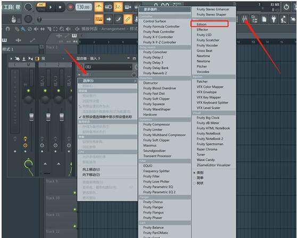Move the Master track volume fader
The image size is (297, 238).
coord(31,117)
